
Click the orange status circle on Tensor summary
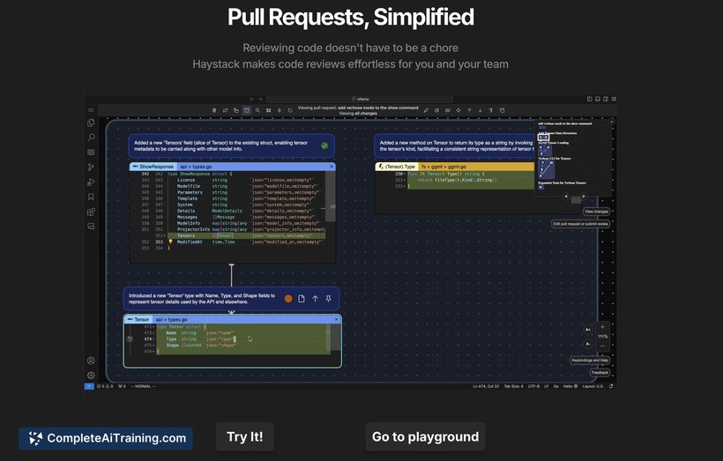coord(288,299)
